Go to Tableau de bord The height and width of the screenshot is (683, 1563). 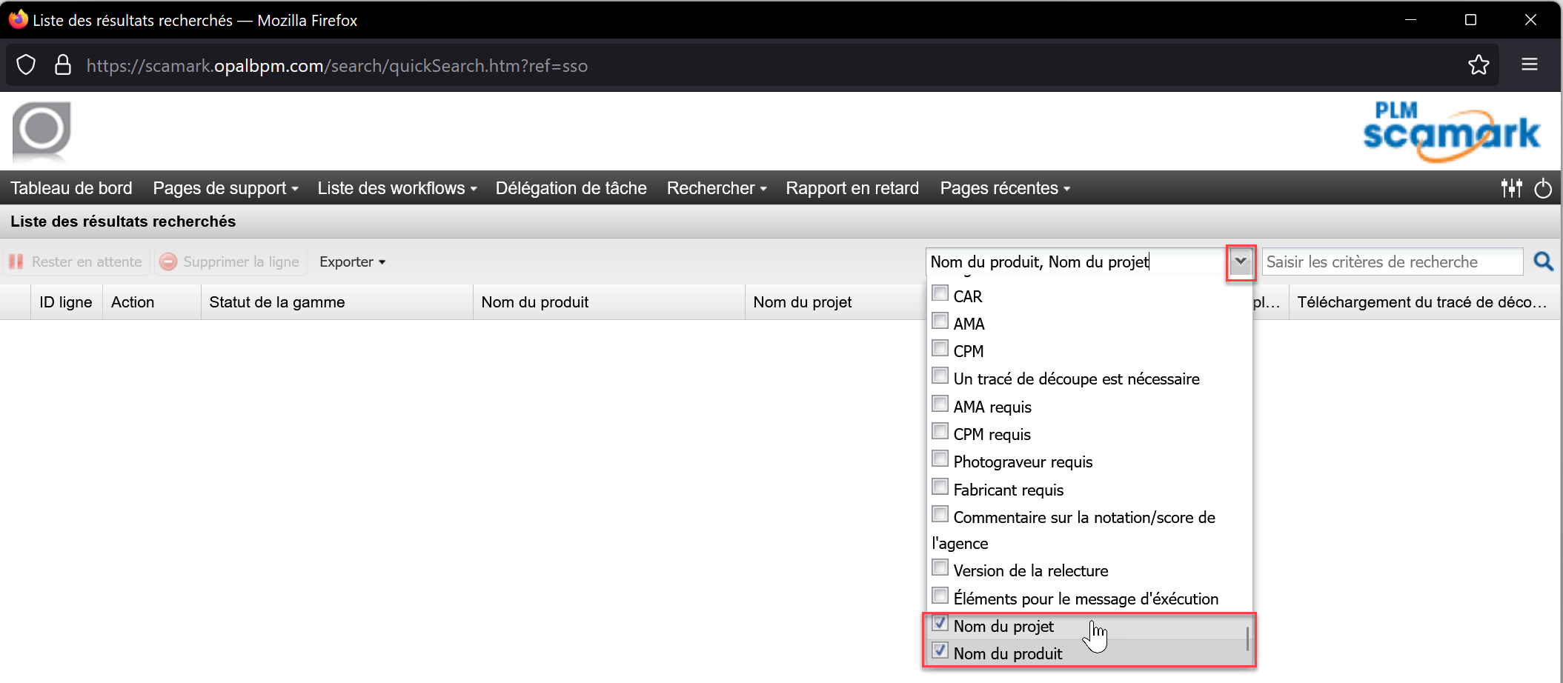(71, 188)
